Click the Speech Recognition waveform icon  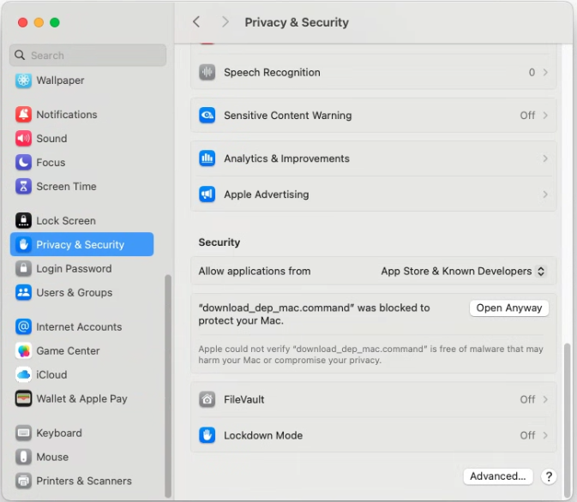(x=207, y=72)
